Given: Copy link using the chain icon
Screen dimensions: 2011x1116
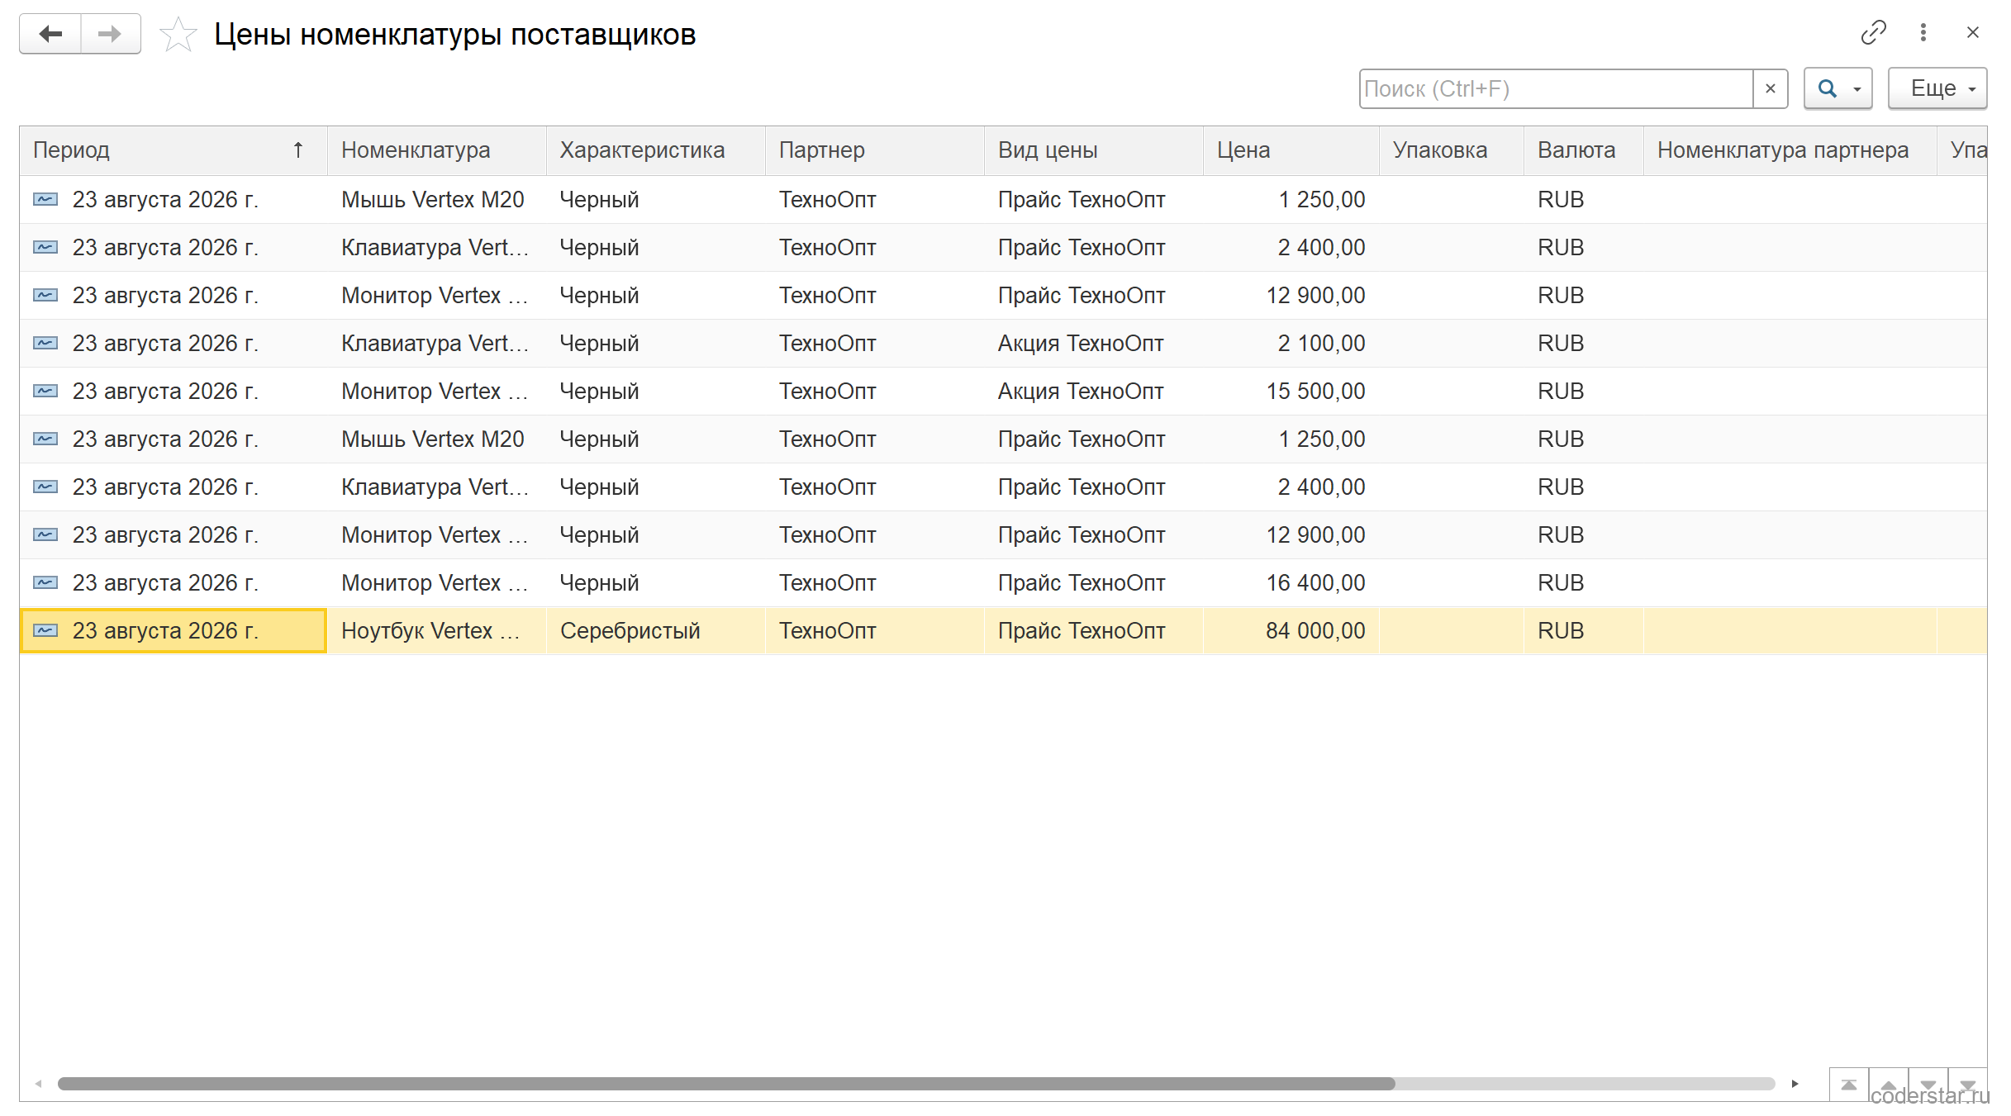Looking at the screenshot, I should coord(1873,32).
